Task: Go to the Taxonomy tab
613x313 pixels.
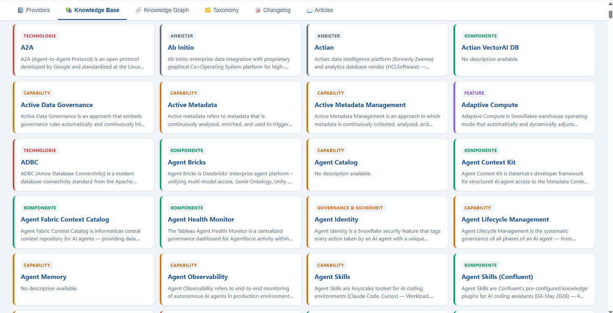Action: pyautogui.click(x=221, y=10)
